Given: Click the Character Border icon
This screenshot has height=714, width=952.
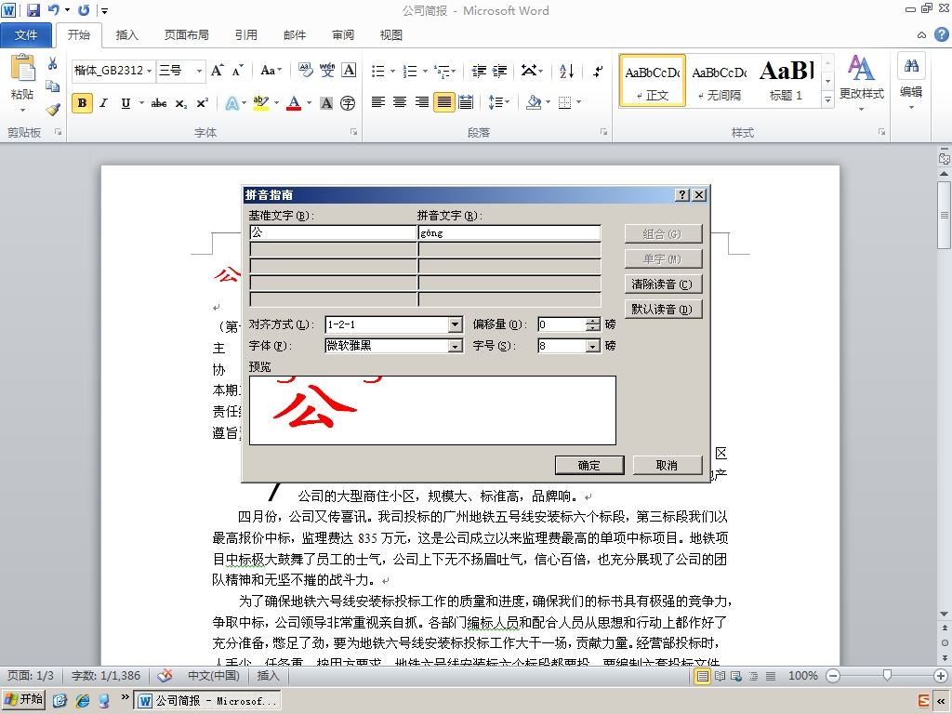Looking at the screenshot, I should [349, 71].
